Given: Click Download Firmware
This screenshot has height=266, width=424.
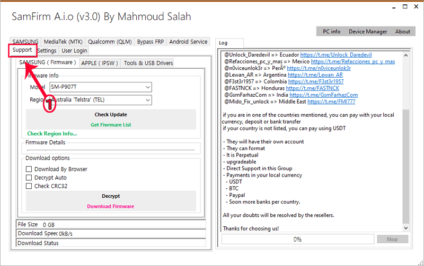Looking at the screenshot, I should click(x=111, y=206).
